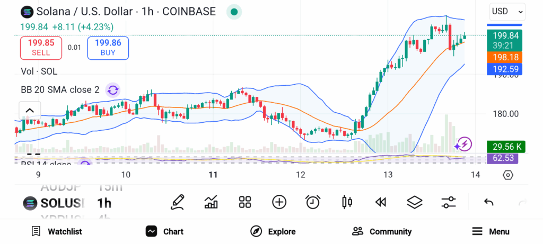The width and height of the screenshot is (543, 244).
Task: Click the purple lightning bolt icon on chart
Action: click(463, 144)
